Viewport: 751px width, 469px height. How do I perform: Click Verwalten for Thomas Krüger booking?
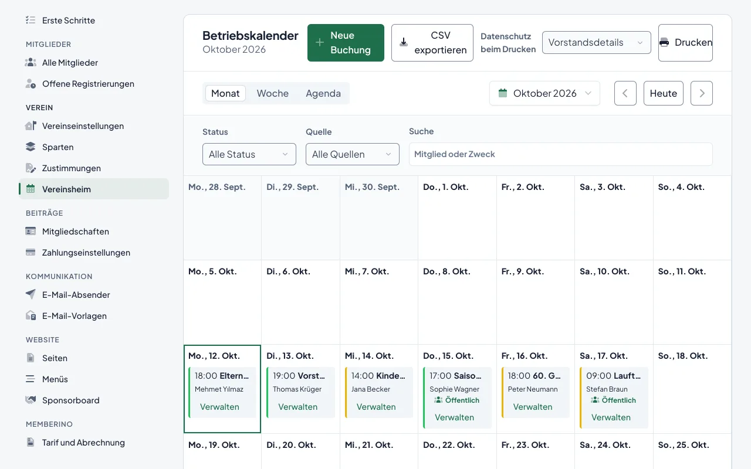298,407
